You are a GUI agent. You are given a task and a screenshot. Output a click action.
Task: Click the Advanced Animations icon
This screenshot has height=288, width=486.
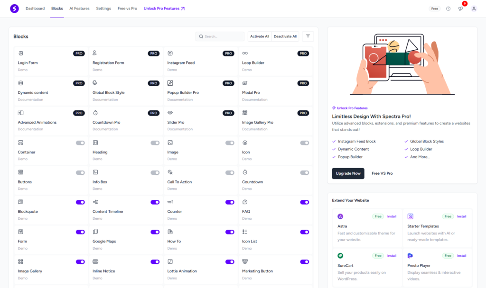21,113
